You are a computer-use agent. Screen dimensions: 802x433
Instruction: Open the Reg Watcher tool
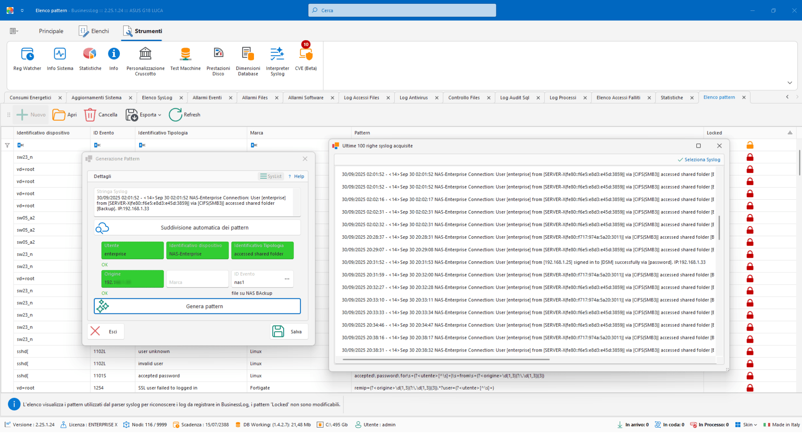[x=27, y=59]
